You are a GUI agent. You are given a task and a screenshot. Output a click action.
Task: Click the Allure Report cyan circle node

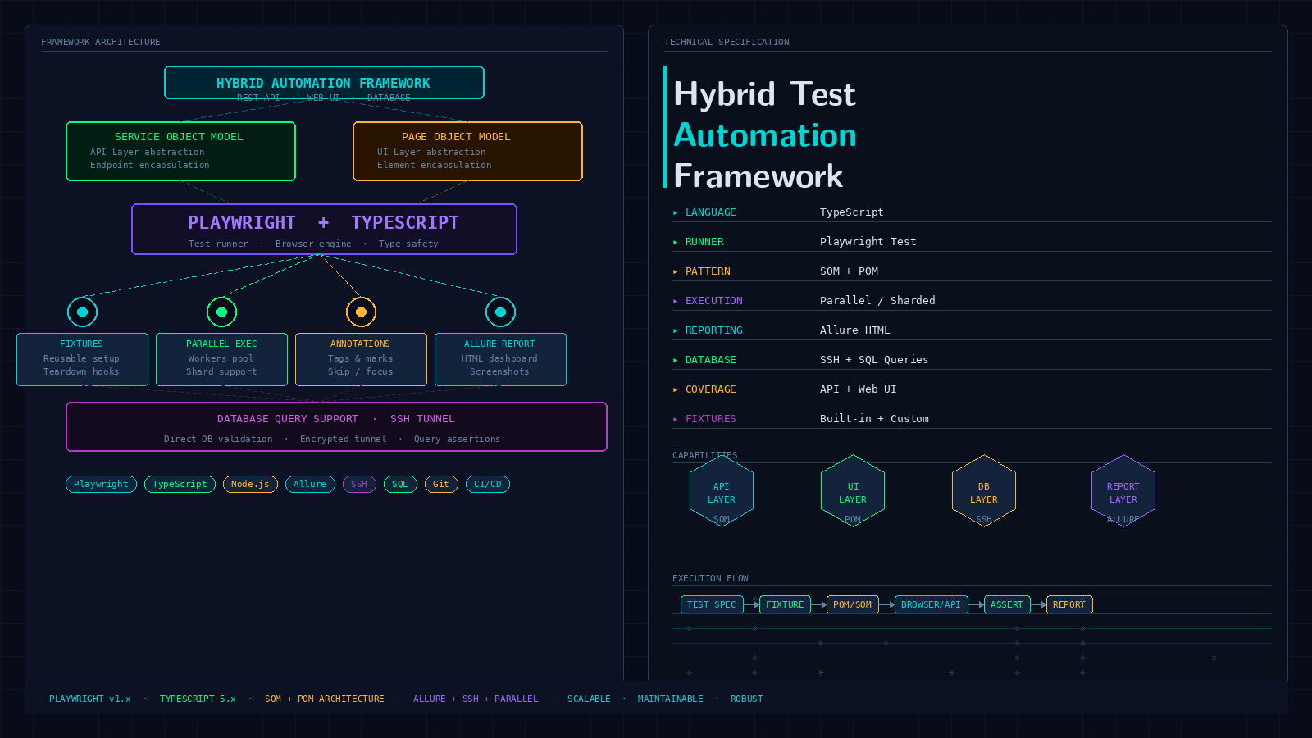point(500,312)
